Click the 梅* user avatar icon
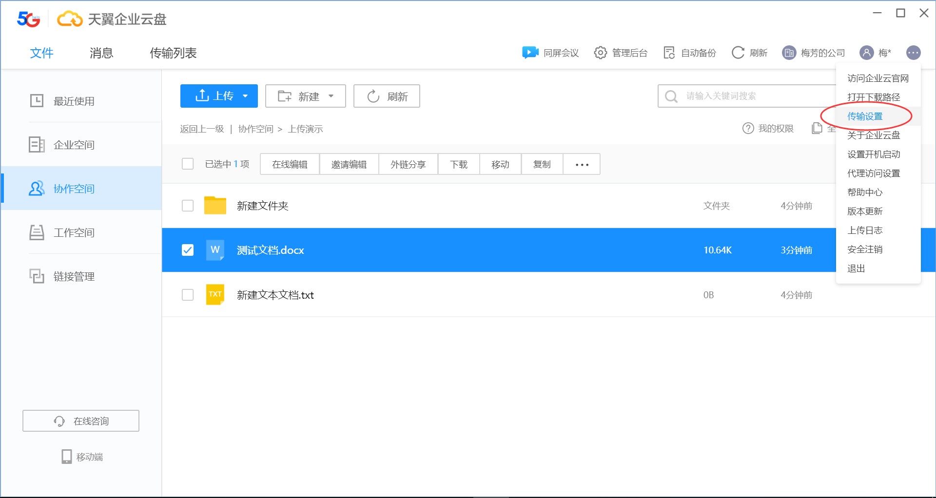Screen dimensions: 936x498 point(866,53)
